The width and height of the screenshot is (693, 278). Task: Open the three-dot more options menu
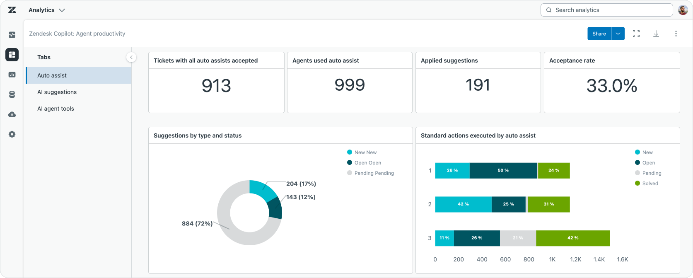click(676, 34)
